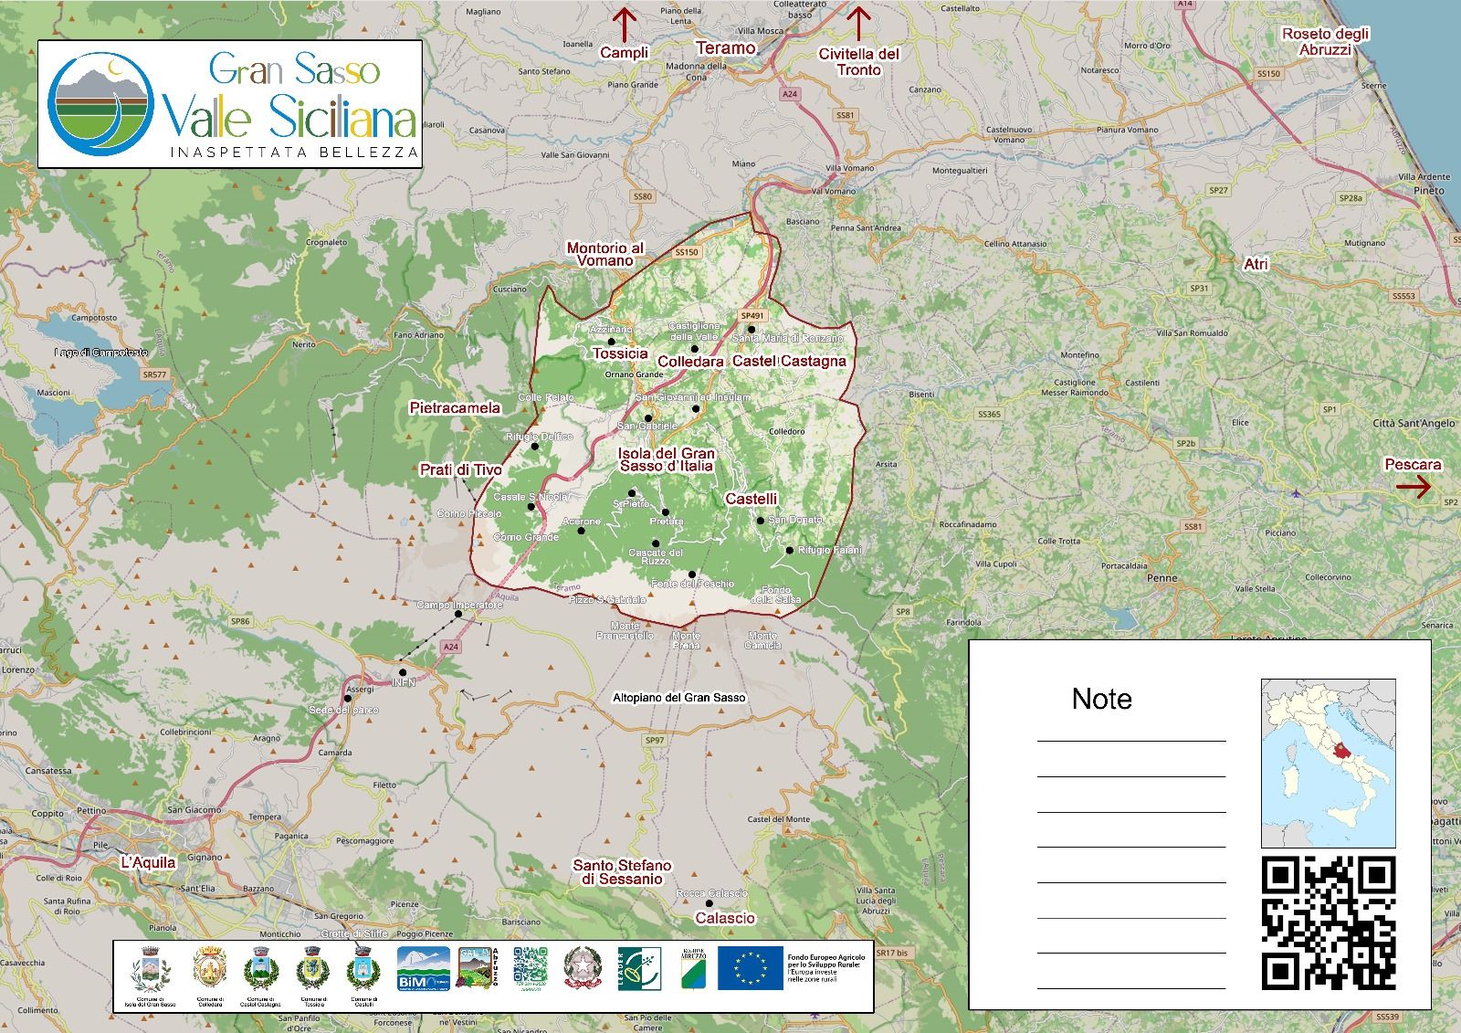Select the Roseto degli Abruzzi label

point(1326,42)
